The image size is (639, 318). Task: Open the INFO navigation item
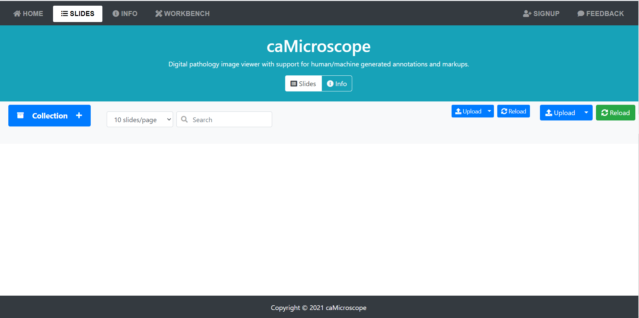pos(125,14)
